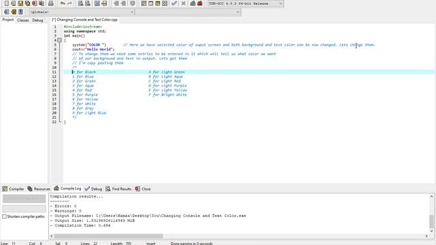This screenshot has width=436, height=245.
Task: Click the Compile and Run icon
Action: 157,3
